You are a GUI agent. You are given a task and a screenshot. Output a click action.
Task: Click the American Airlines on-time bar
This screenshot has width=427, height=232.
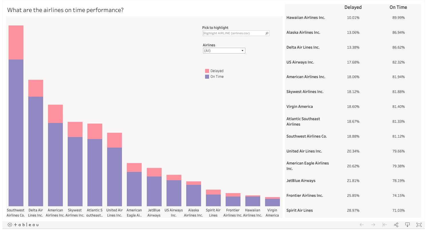click(x=55, y=164)
